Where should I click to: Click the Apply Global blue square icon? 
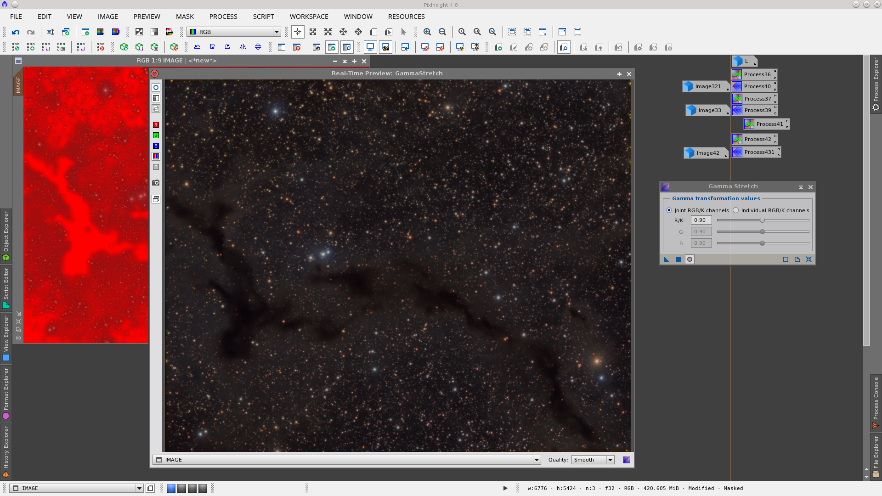[678, 259]
